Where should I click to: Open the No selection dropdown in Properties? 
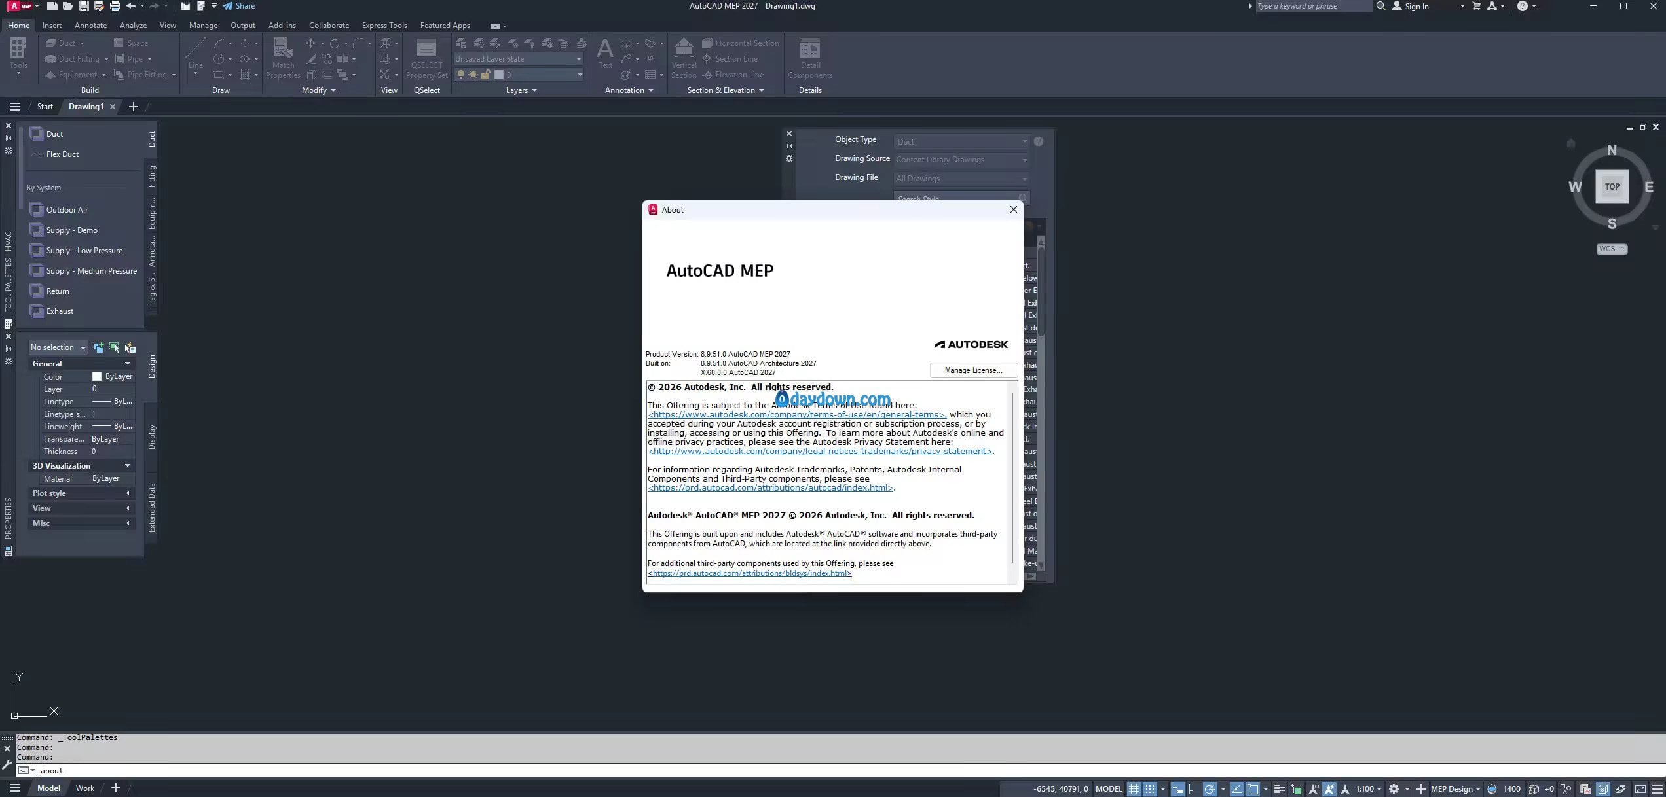[58, 347]
